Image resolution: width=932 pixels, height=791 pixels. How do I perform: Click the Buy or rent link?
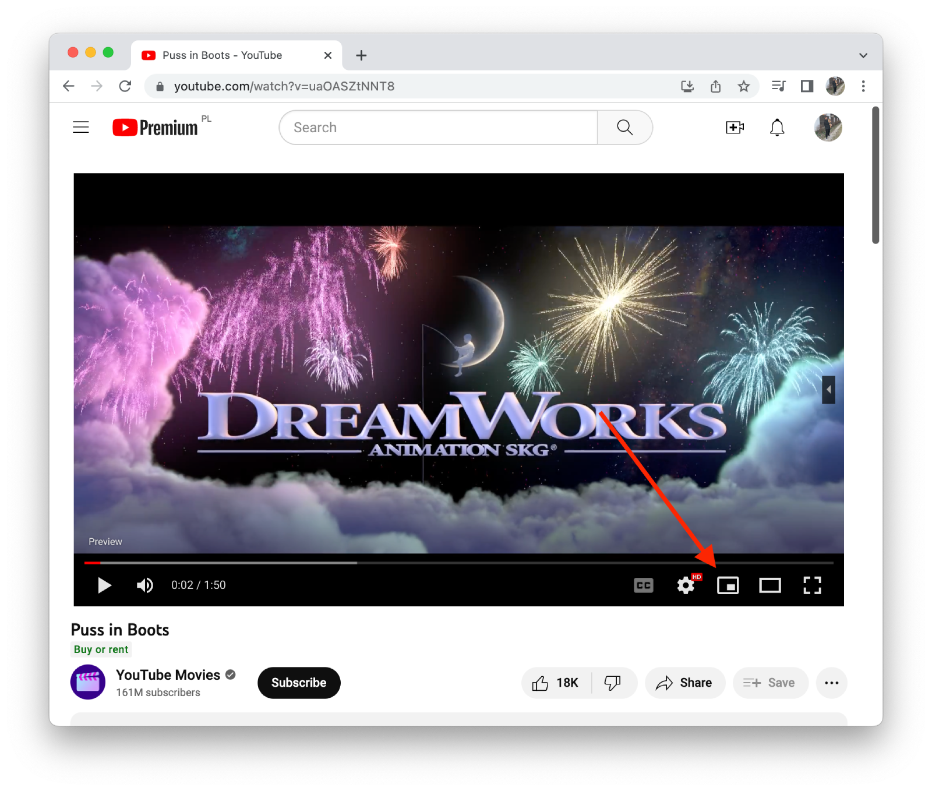point(100,649)
